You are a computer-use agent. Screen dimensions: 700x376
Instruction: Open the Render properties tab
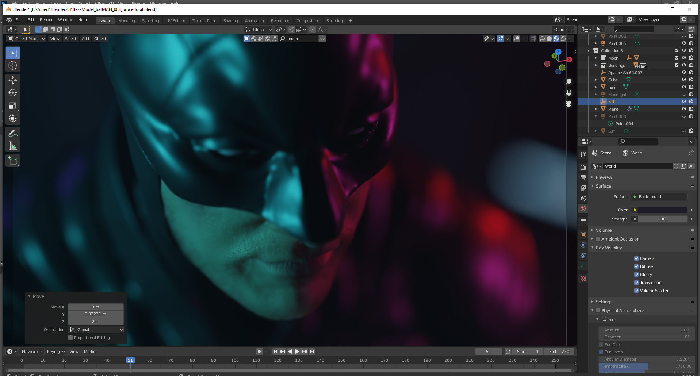583,167
